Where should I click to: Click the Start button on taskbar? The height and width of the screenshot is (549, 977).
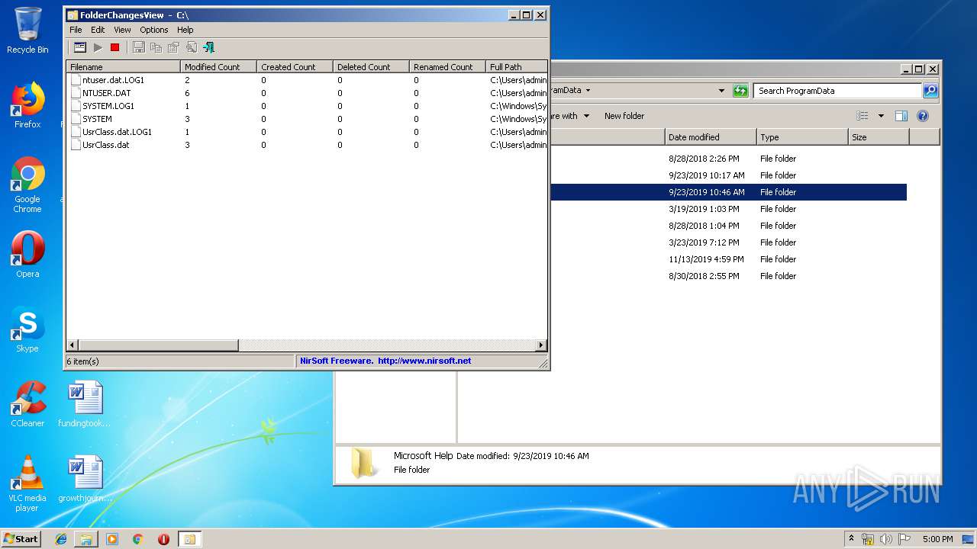[21, 538]
